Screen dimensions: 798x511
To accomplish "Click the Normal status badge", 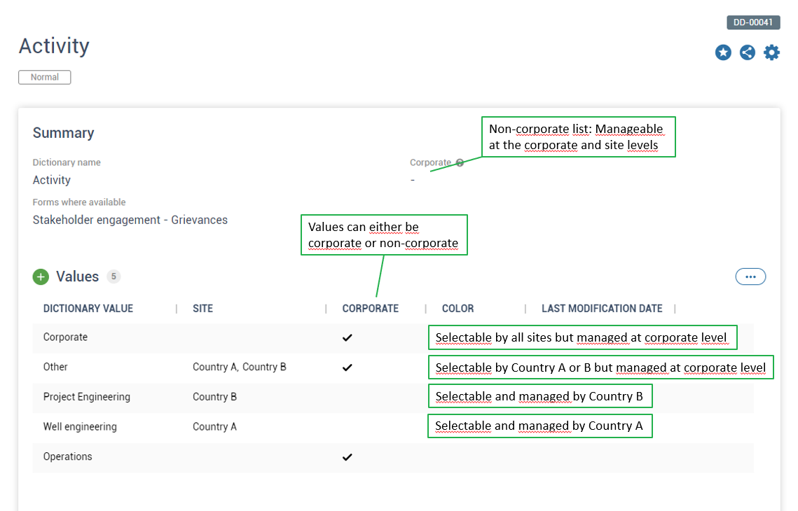I will (x=45, y=77).
